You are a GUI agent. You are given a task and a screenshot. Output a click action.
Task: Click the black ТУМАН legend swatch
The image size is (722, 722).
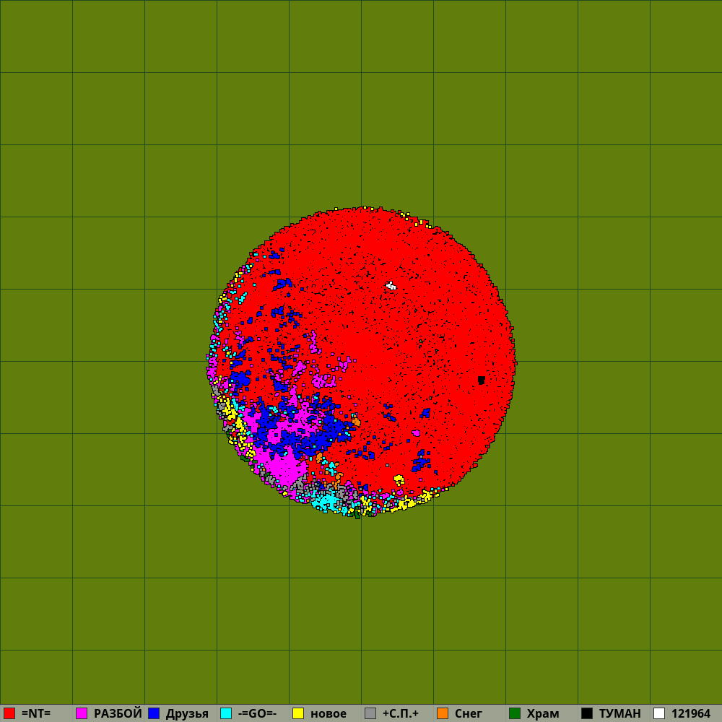click(x=587, y=713)
